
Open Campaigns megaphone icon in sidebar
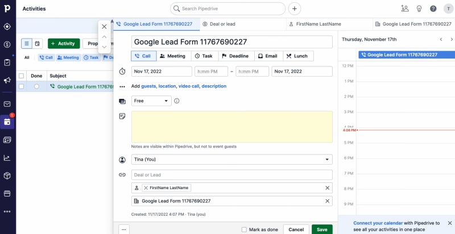[x=7, y=81]
